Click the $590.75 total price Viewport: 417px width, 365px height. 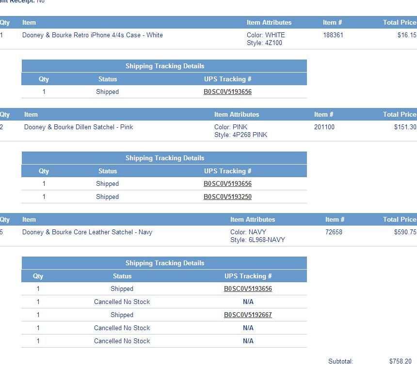point(405,232)
